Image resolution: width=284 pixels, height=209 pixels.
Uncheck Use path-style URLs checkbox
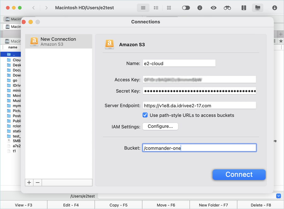tap(145, 115)
